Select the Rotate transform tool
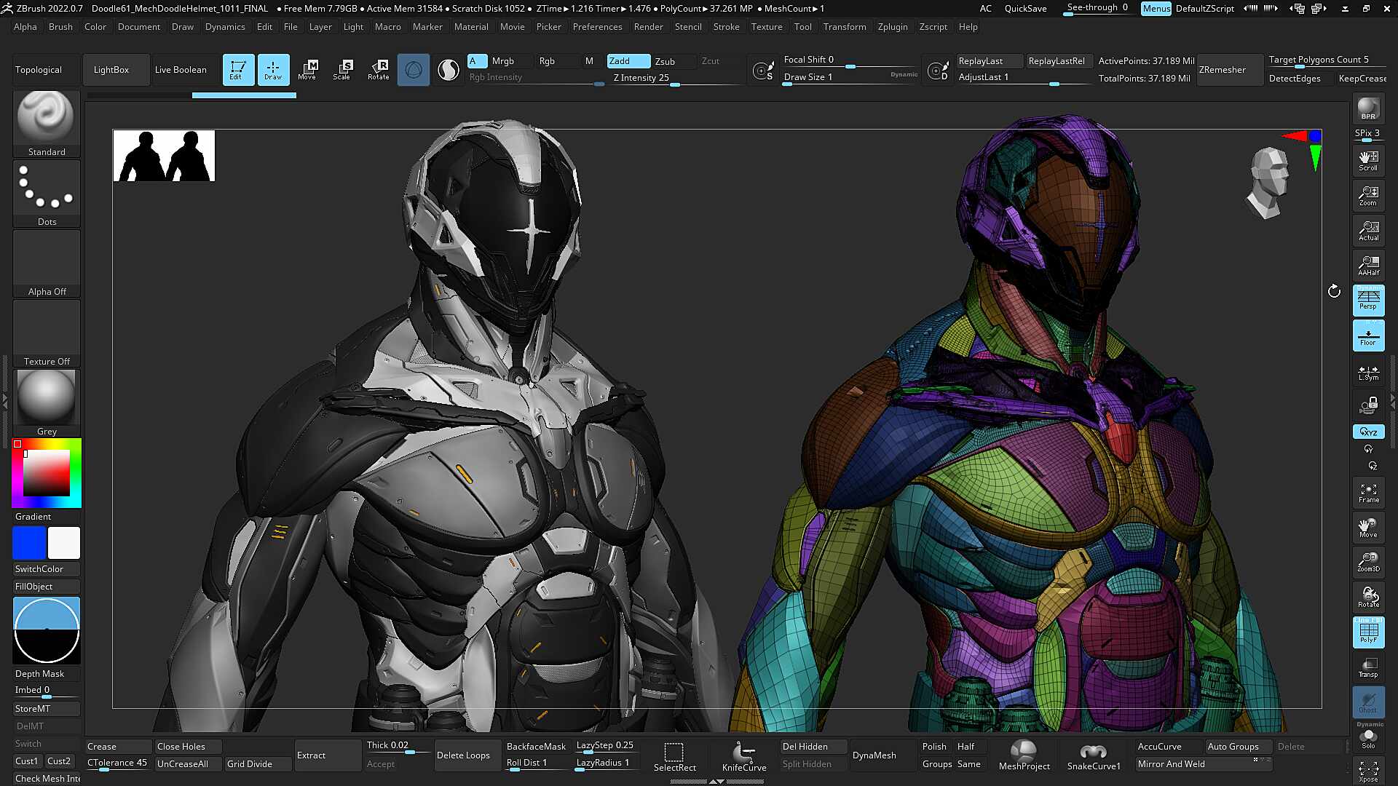 pyautogui.click(x=378, y=70)
